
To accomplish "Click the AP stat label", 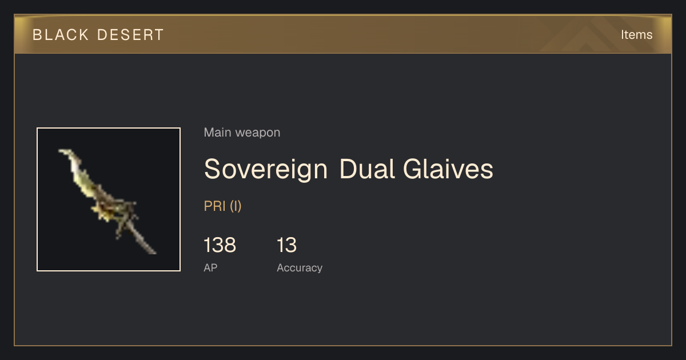I will click(x=210, y=267).
